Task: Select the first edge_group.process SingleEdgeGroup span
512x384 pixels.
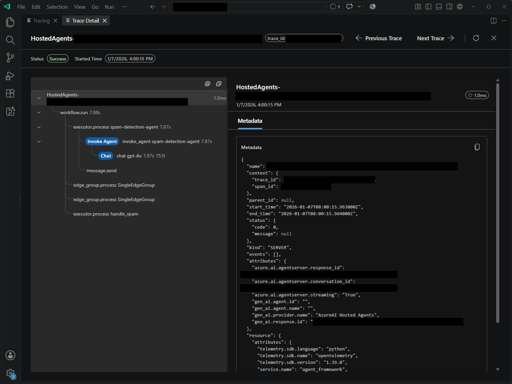Action: pyautogui.click(x=129, y=185)
